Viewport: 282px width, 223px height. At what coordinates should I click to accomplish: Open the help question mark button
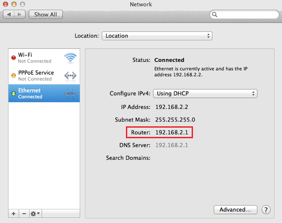[266, 210]
